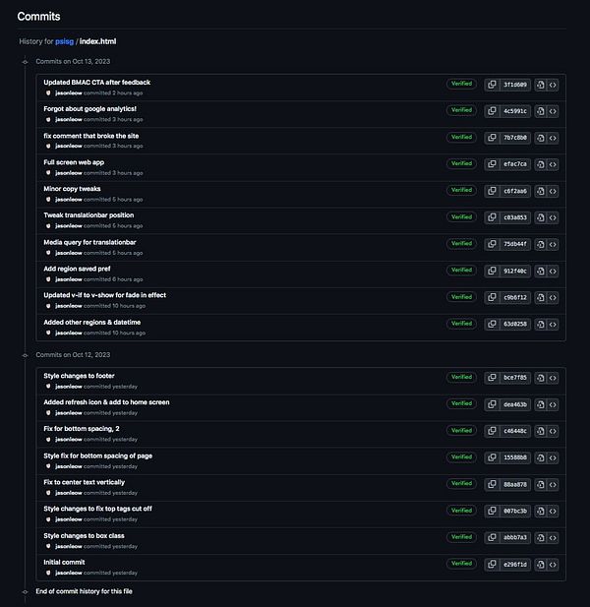Browse repository at commit dea463b
The image size is (590, 607).
point(554,404)
